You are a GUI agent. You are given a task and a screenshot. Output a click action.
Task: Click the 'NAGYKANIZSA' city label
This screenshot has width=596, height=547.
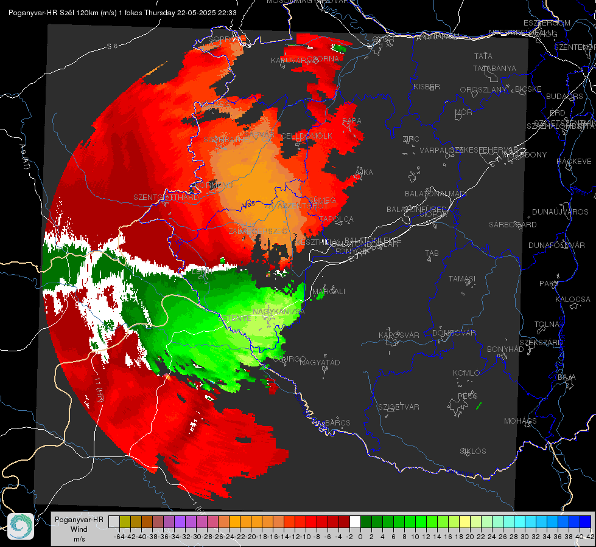pos(279,311)
